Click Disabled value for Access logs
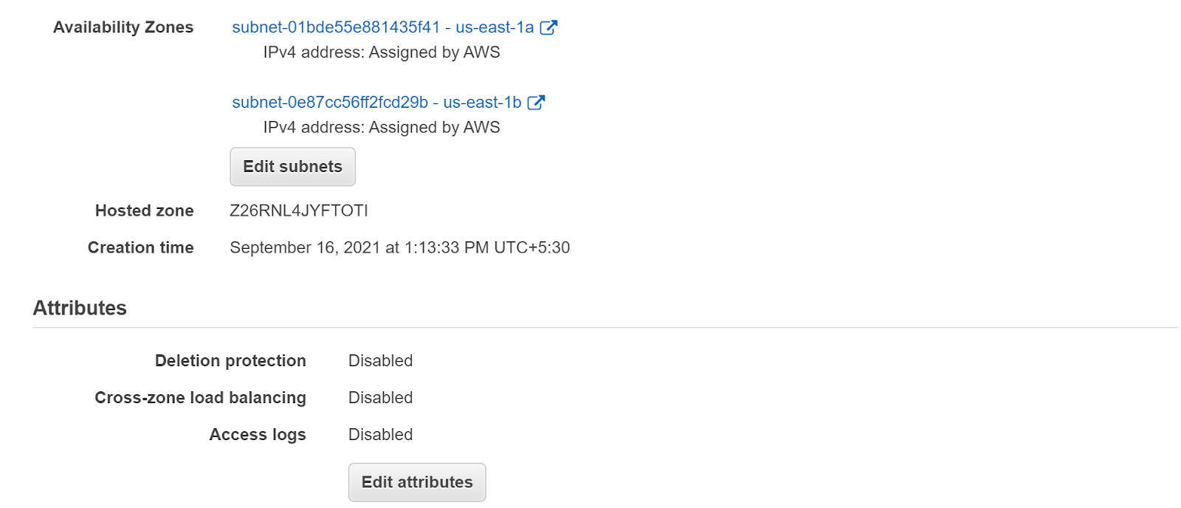The width and height of the screenshot is (1181, 508). (380, 435)
